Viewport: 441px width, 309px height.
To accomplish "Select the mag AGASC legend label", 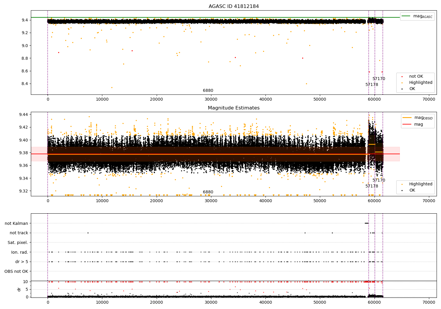I will (x=423, y=16).
